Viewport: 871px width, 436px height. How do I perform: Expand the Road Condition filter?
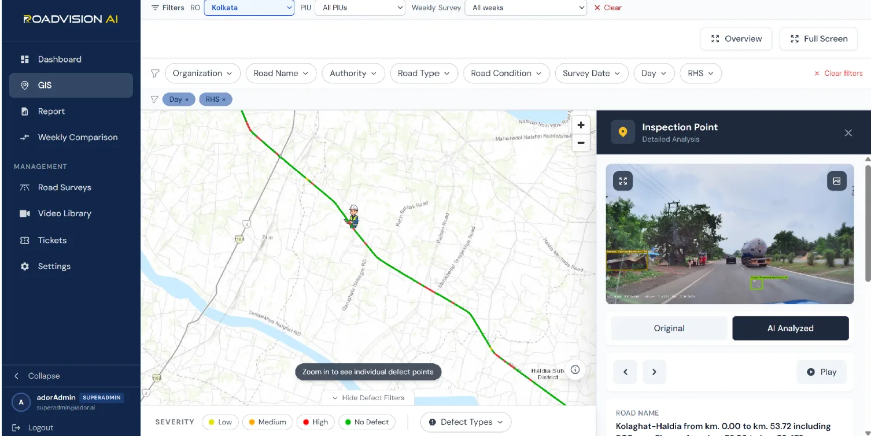(x=507, y=73)
